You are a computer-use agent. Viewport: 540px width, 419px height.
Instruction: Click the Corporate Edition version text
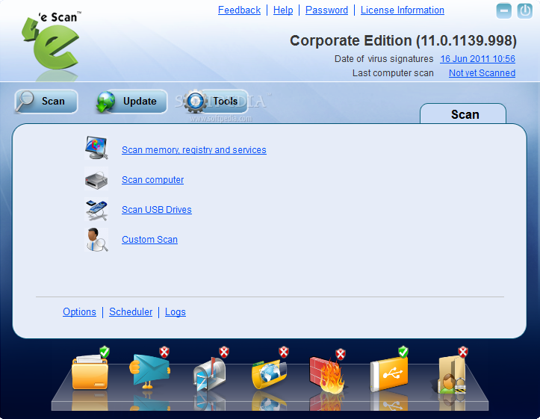[403, 40]
